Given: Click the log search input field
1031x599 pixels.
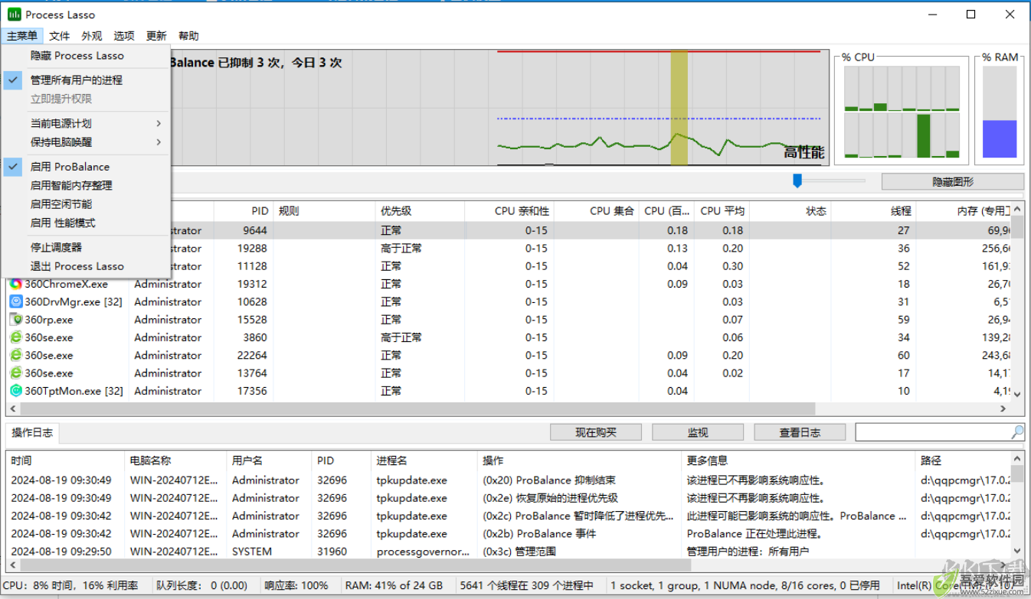Looking at the screenshot, I should coord(933,432).
